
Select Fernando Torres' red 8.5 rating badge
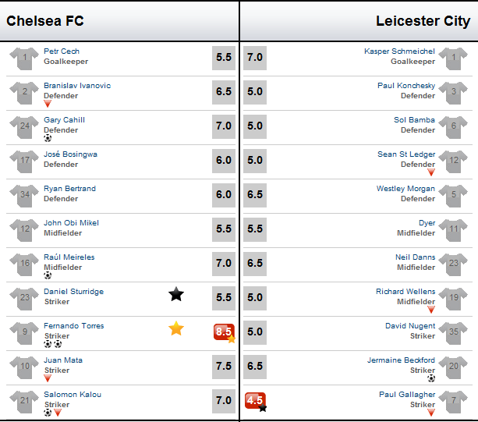[x=224, y=332]
